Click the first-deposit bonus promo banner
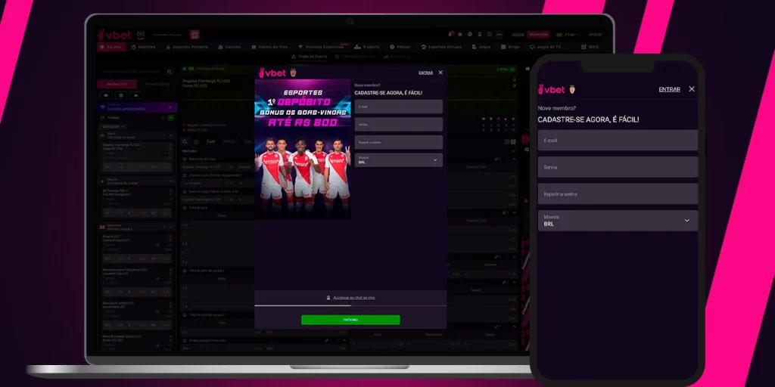 (303, 149)
